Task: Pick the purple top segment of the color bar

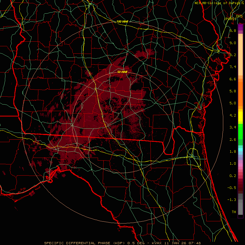Action: 240,27
